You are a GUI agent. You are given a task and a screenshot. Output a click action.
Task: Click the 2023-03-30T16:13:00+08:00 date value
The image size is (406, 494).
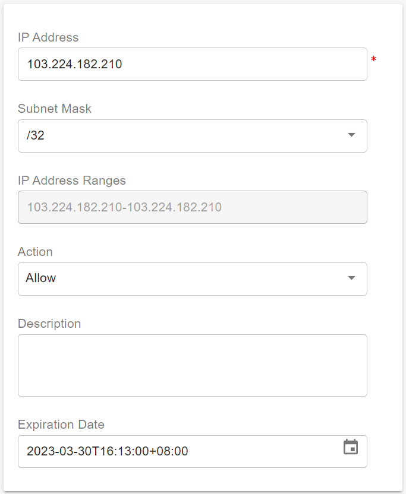coord(108,451)
